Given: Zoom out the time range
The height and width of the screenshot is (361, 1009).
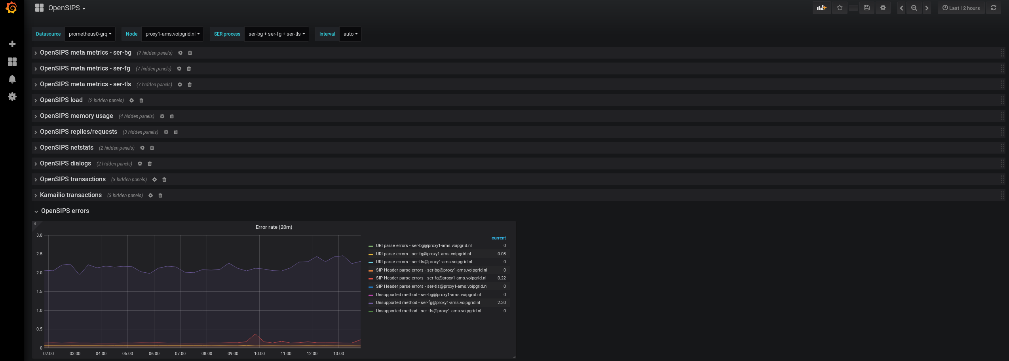Looking at the screenshot, I should tap(914, 8).
